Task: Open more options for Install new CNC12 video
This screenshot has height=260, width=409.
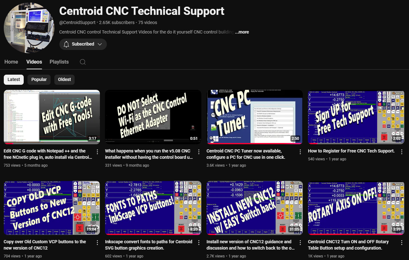Action: (300, 243)
